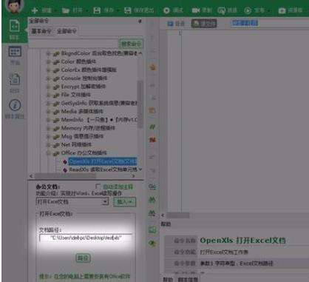Click the Save (保存) disk icon
This screenshot has width=309, height=282.
coord(97,10)
